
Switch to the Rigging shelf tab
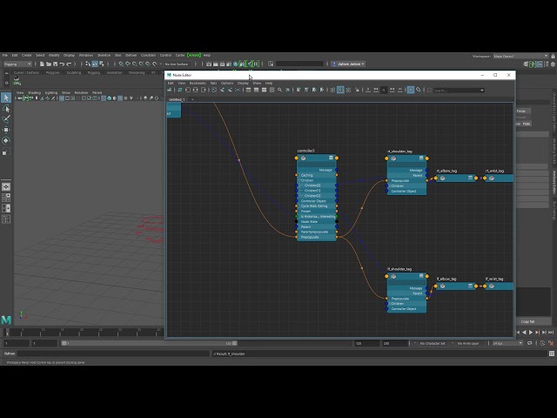(x=94, y=73)
